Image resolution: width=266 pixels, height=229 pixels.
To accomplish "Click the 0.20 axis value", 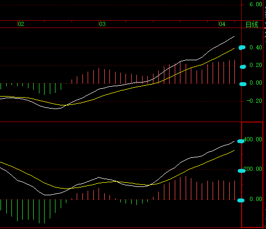I will click(x=256, y=65).
